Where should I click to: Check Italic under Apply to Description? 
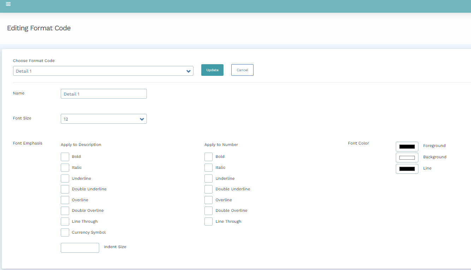[x=65, y=167]
